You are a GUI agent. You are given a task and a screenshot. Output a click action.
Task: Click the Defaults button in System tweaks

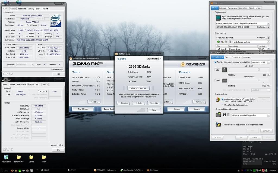pos(266,131)
